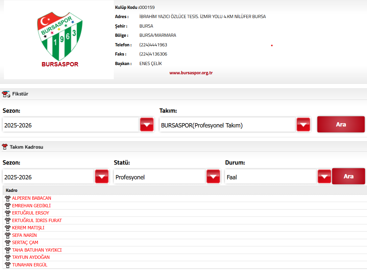Screen dimensions: 367x271
Task: Click the fax number (224)4136306
Action: tap(153, 54)
